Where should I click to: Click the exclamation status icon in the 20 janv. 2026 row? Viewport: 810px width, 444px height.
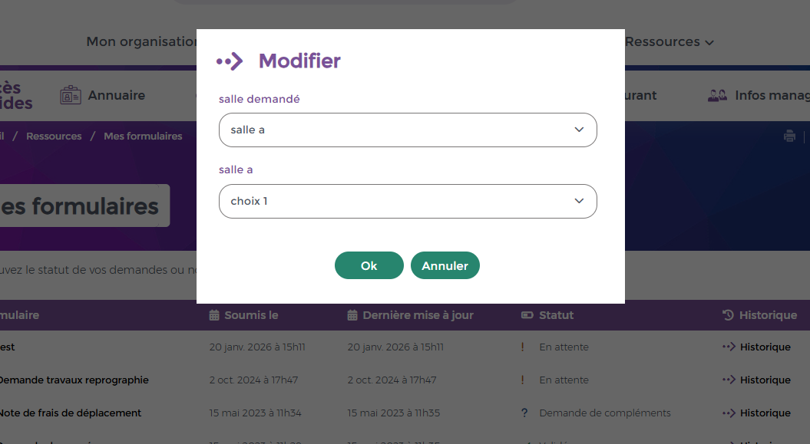click(x=523, y=347)
